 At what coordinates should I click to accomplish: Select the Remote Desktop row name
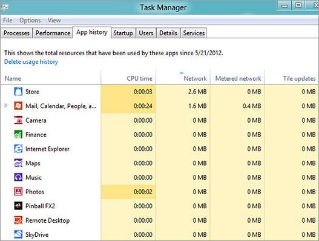pos(47,220)
